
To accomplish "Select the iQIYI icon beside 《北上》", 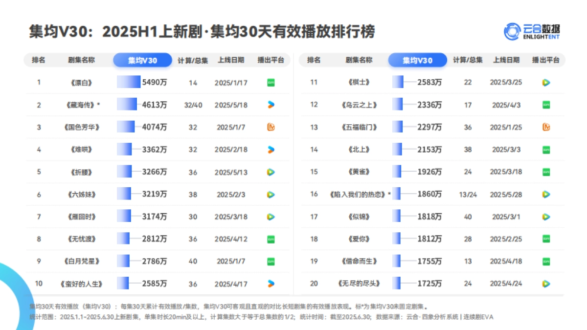I will point(546,149).
